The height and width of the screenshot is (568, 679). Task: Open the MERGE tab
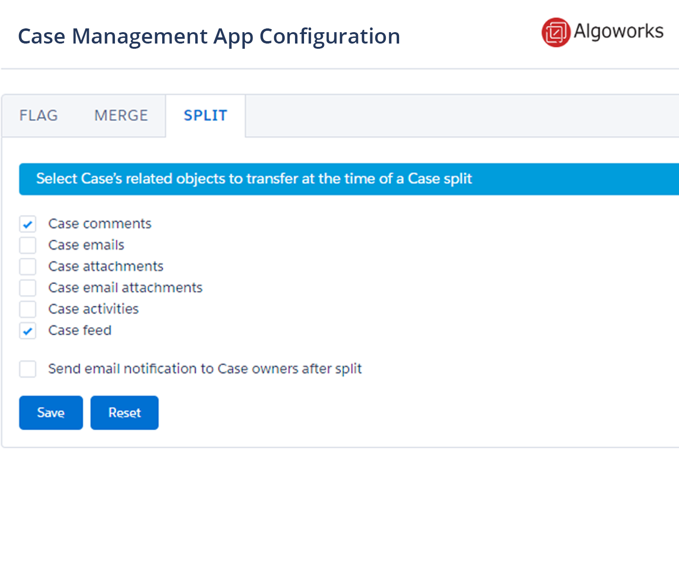pyautogui.click(x=121, y=115)
